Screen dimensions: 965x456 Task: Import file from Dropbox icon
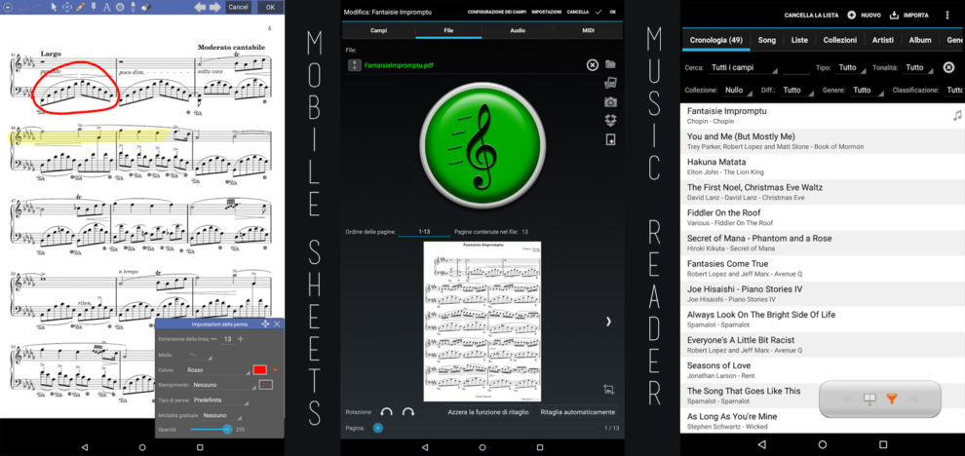(610, 121)
